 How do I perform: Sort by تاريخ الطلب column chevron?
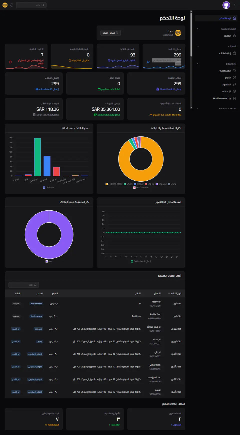point(169,294)
